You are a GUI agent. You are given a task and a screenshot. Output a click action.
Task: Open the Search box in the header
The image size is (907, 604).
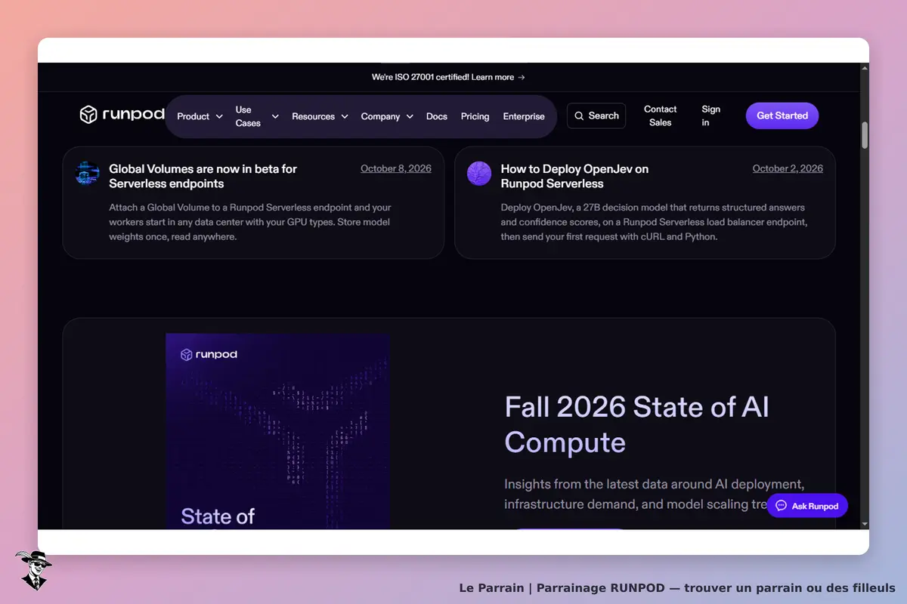596,116
